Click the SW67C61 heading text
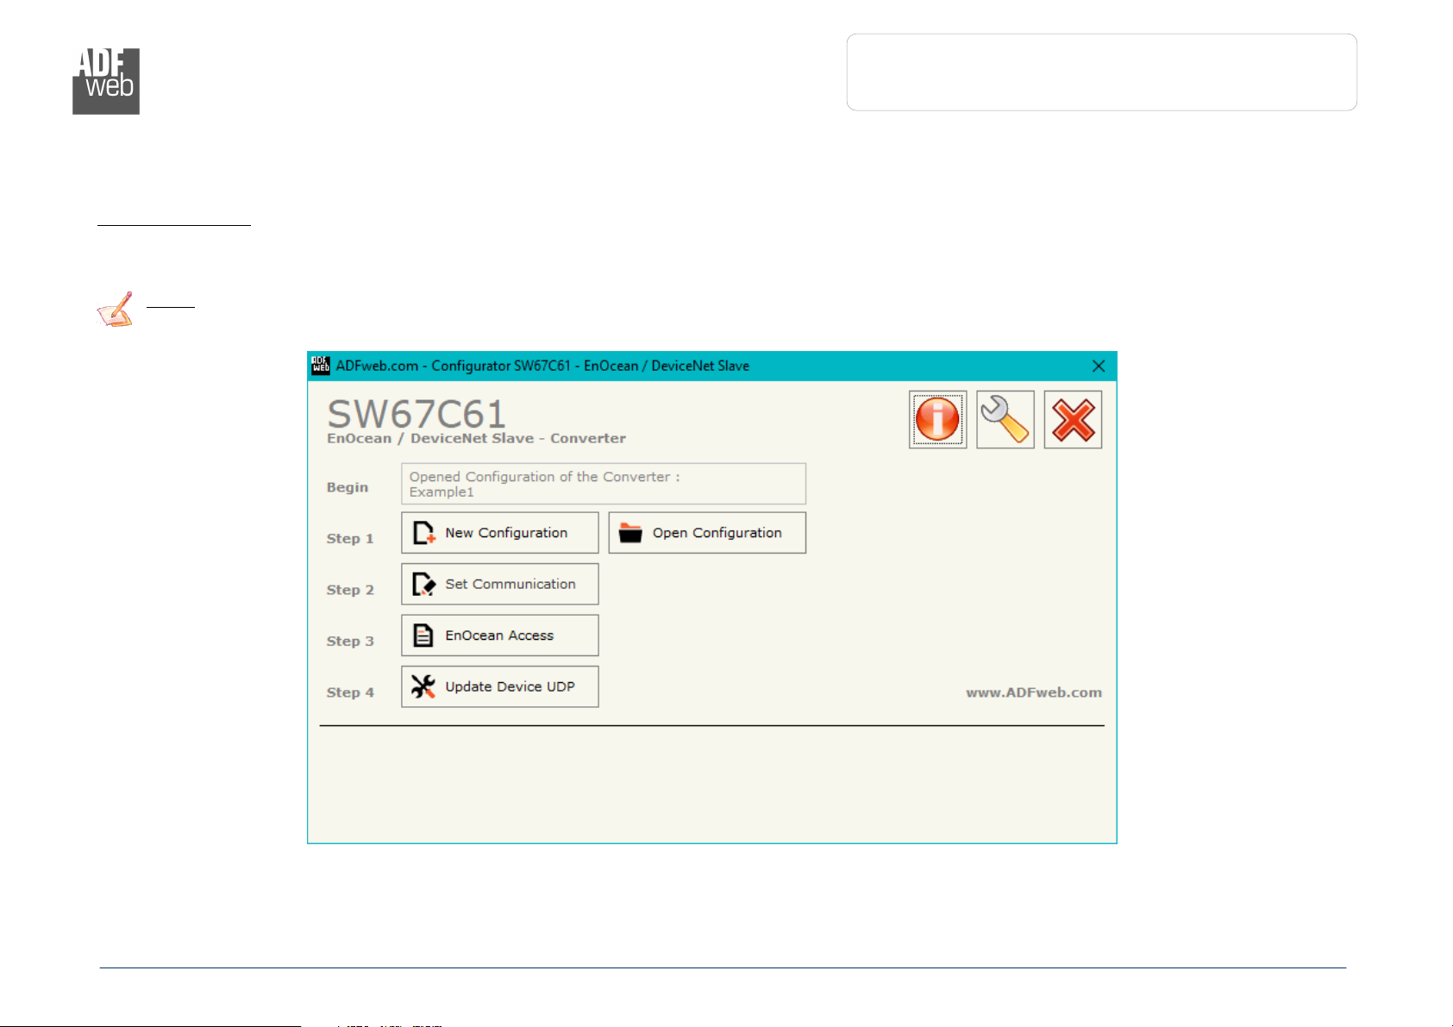This screenshot has height=1027, width=1453. click(x=416, y=414)
